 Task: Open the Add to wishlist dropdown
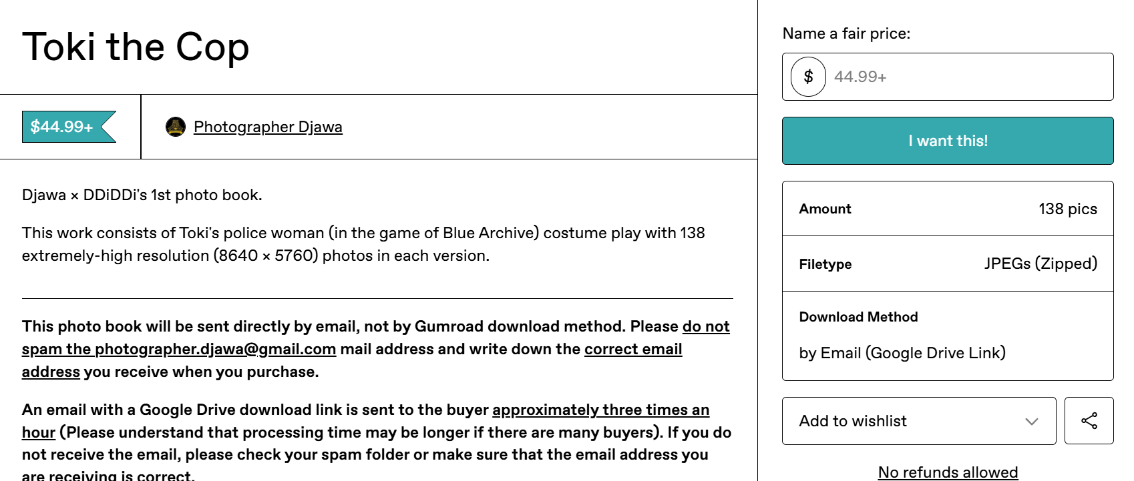tap(919, 421)
